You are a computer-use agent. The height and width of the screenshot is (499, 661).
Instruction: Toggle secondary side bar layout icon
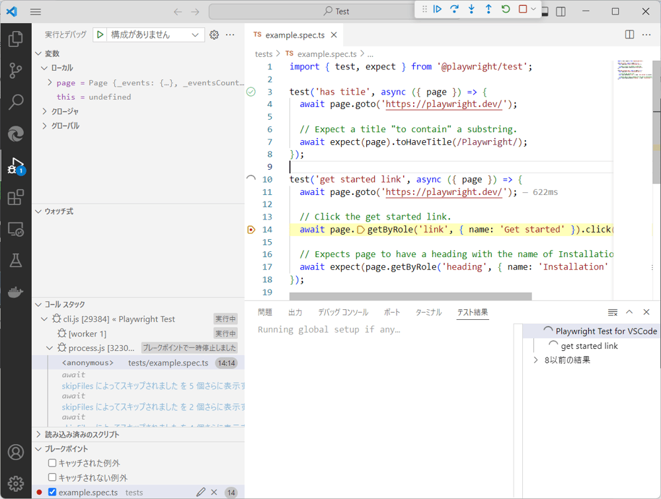(561, 11)
